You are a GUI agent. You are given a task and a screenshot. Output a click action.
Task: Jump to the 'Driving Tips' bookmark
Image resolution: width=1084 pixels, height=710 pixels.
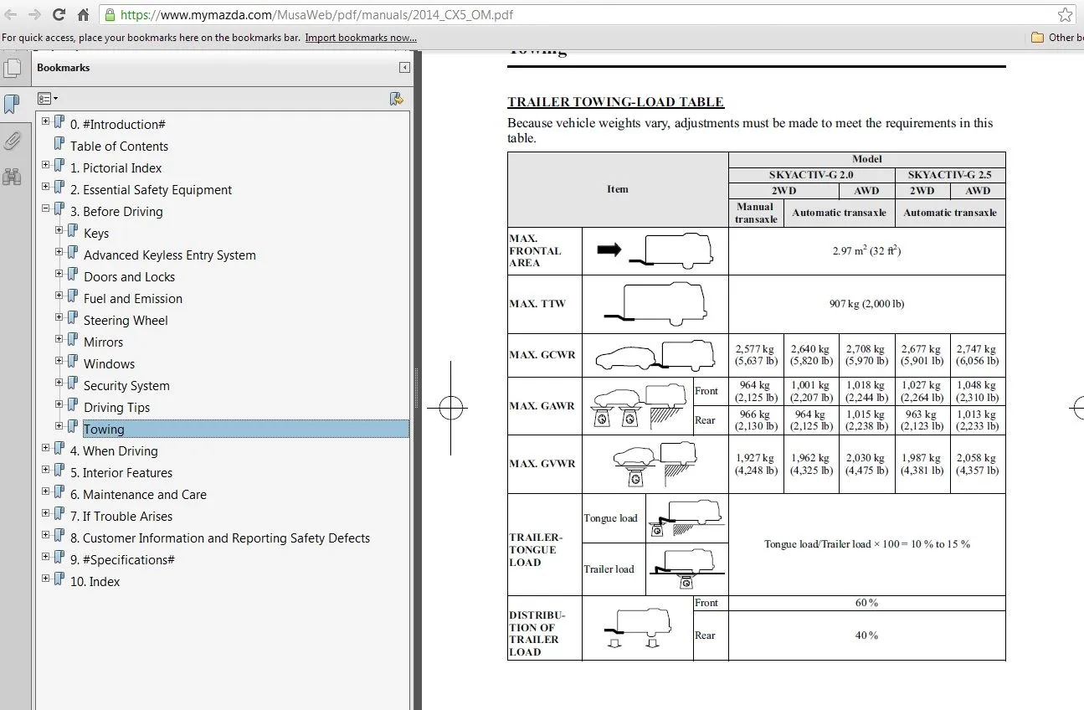pyautogui.click(x=116, y=408)
